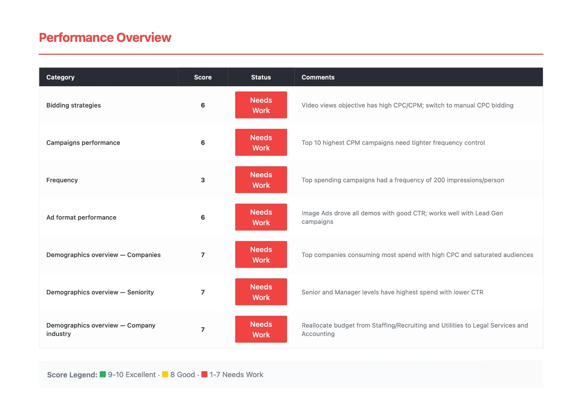This screenshot has width=582, height=411.
Task: Click score 6 in Campaigns performance row
Action: point(203,143)
